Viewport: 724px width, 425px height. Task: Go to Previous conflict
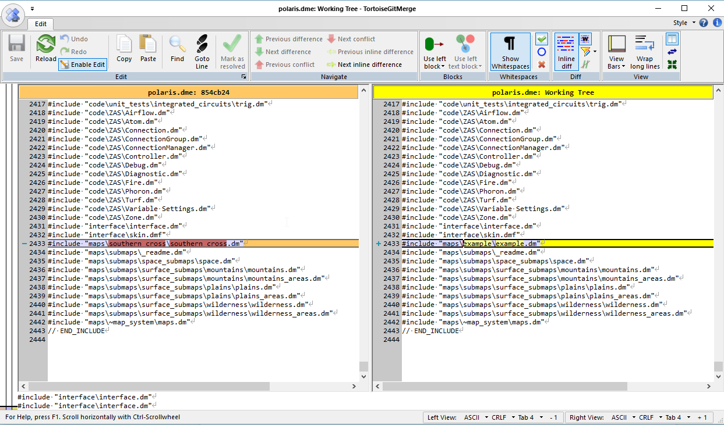tap(285, 65)
